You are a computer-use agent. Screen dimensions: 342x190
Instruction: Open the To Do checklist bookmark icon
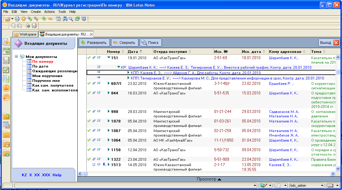[6, 70]
